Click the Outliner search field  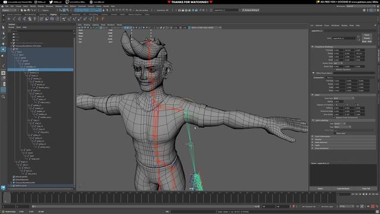(41, 31)
